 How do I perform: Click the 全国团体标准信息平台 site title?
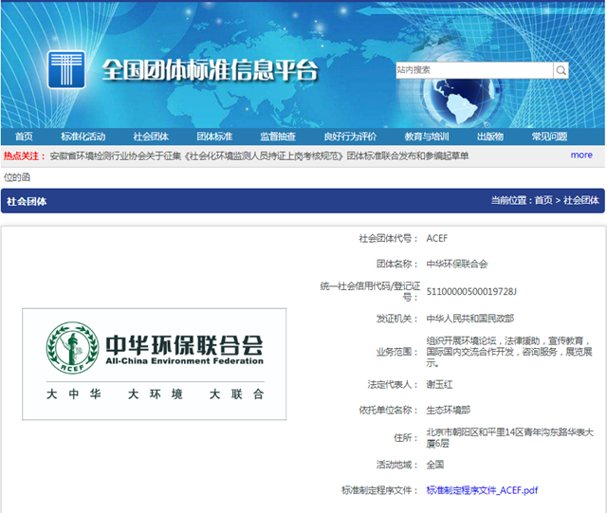point(210,71)
